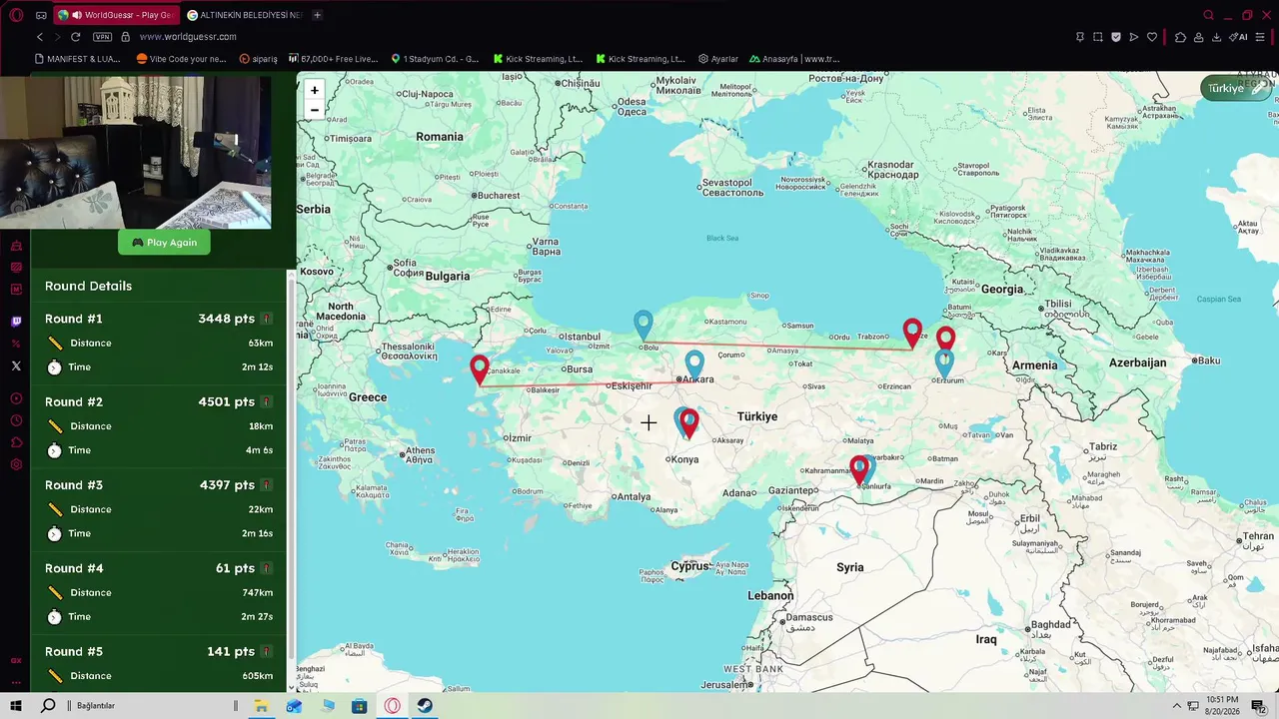1279x719 pixels.
Task: Click the Türkiye map selector button
Action: tap(1237, 88)
